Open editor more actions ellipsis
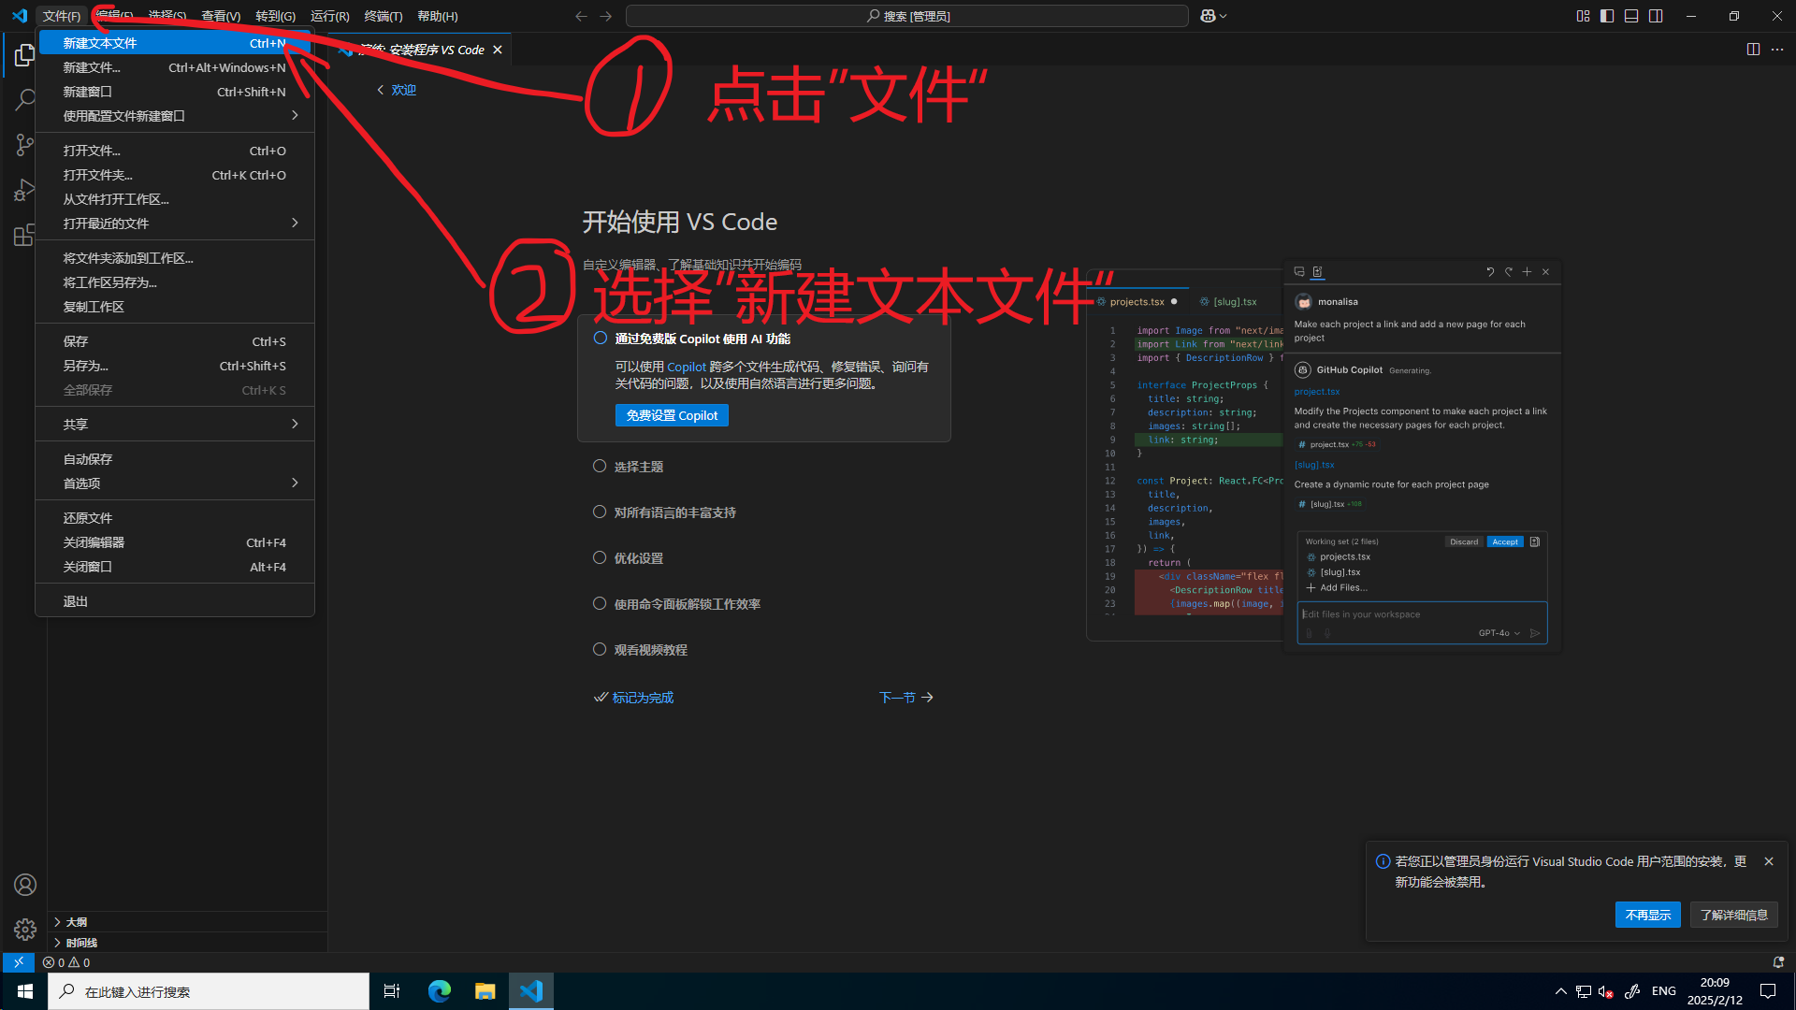The width and height of the screenshot is (1796, 1010). pyautogui.click(x=1777, y=50)
